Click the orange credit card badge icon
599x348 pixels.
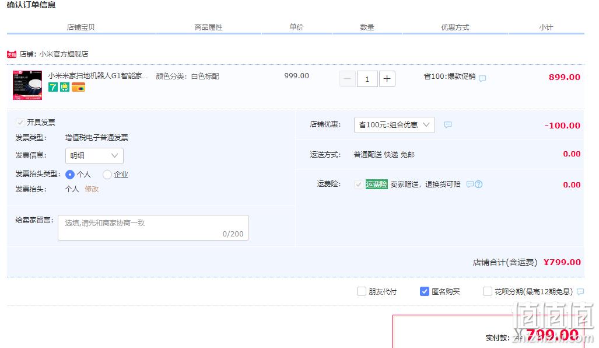point(78,87)
